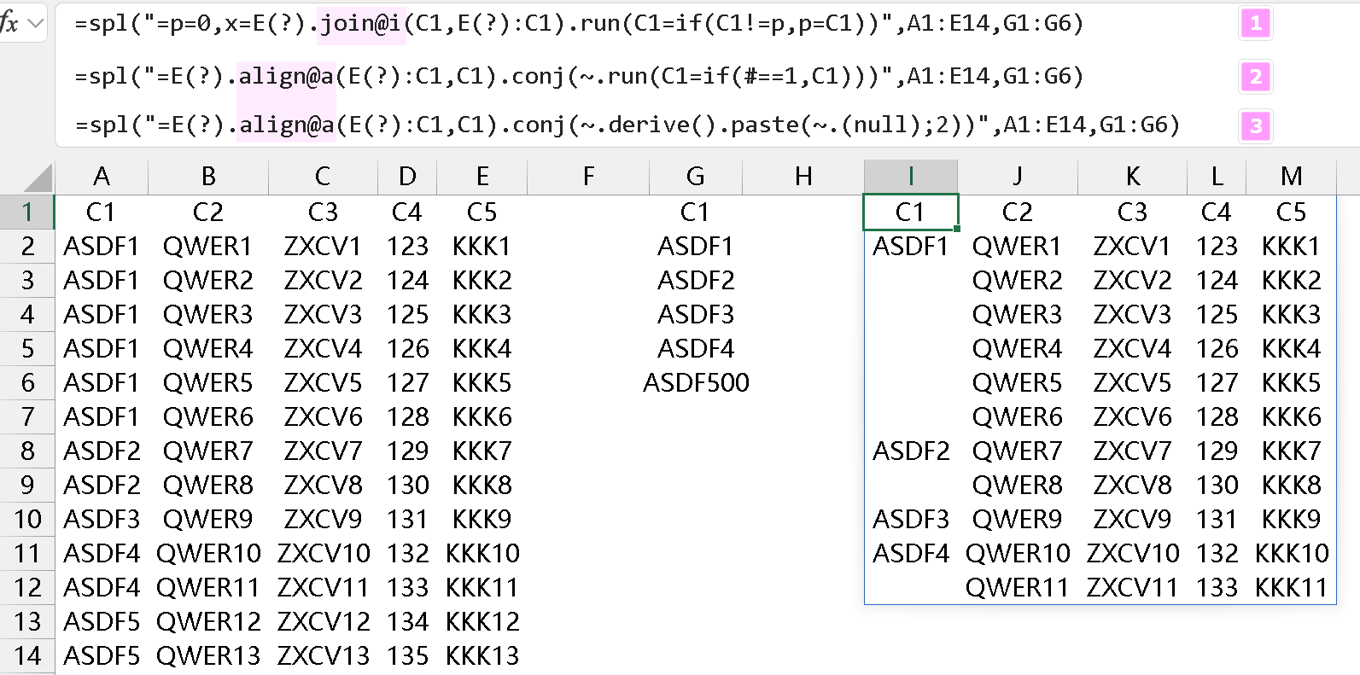Select cell I1 containing C1
The image size is (1360, 675).
[911, 212]
